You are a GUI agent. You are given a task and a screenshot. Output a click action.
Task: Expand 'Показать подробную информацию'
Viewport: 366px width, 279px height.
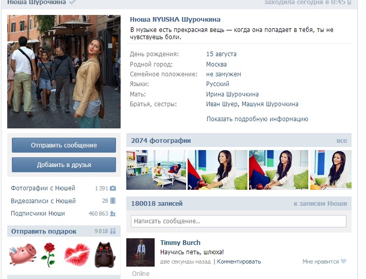[x=257, y=119]
